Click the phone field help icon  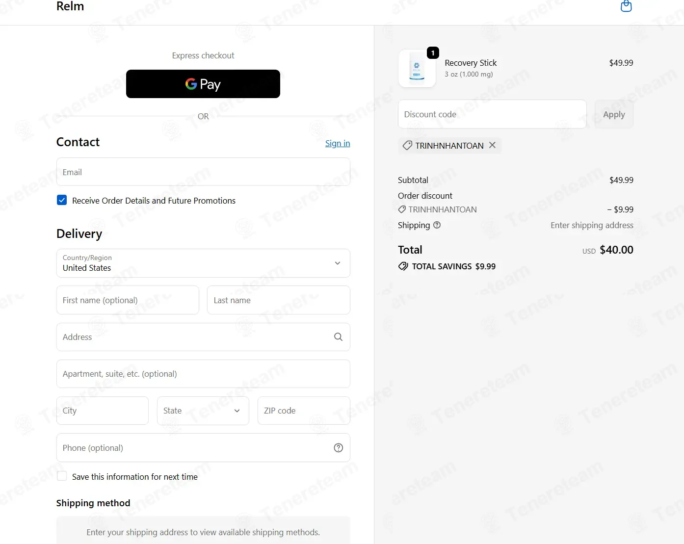338,448
